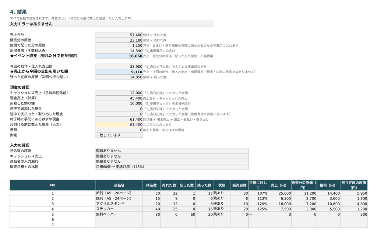The width and height of the screenshot is (377, 237).
Task: Click the イベント収支 result 18,660
Action: pyautogui.click(x=119, y=56)
